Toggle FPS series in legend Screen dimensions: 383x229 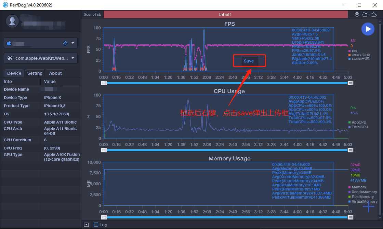click(x=353, y=51)
